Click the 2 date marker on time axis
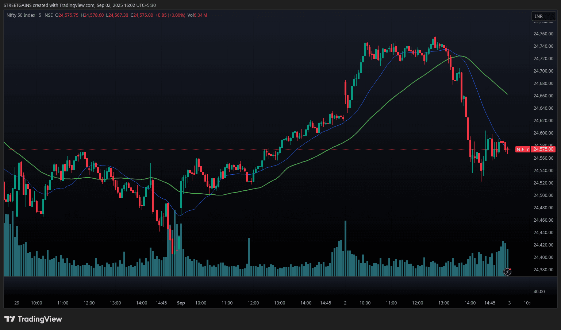 click(x=345, y=303)
